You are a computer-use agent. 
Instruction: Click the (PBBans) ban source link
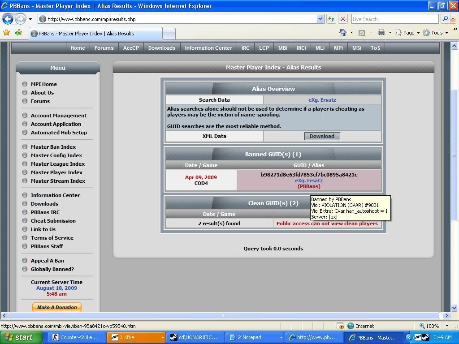[309, 186]
